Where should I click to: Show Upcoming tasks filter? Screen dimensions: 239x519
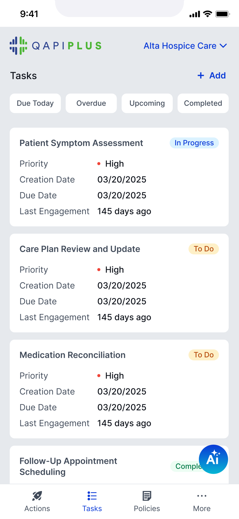[147, 103]
